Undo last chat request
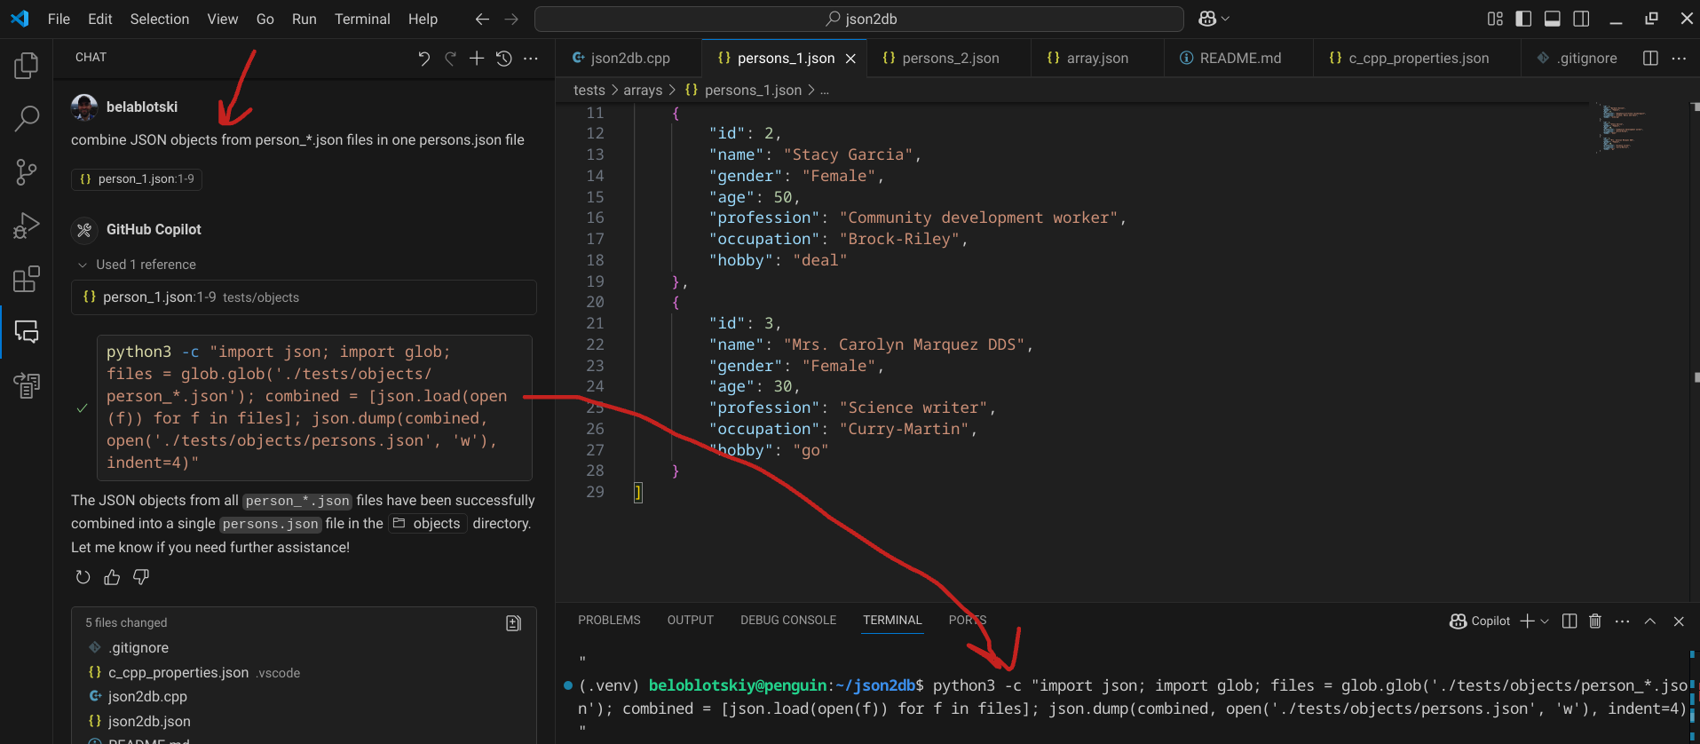 (423, 59)
